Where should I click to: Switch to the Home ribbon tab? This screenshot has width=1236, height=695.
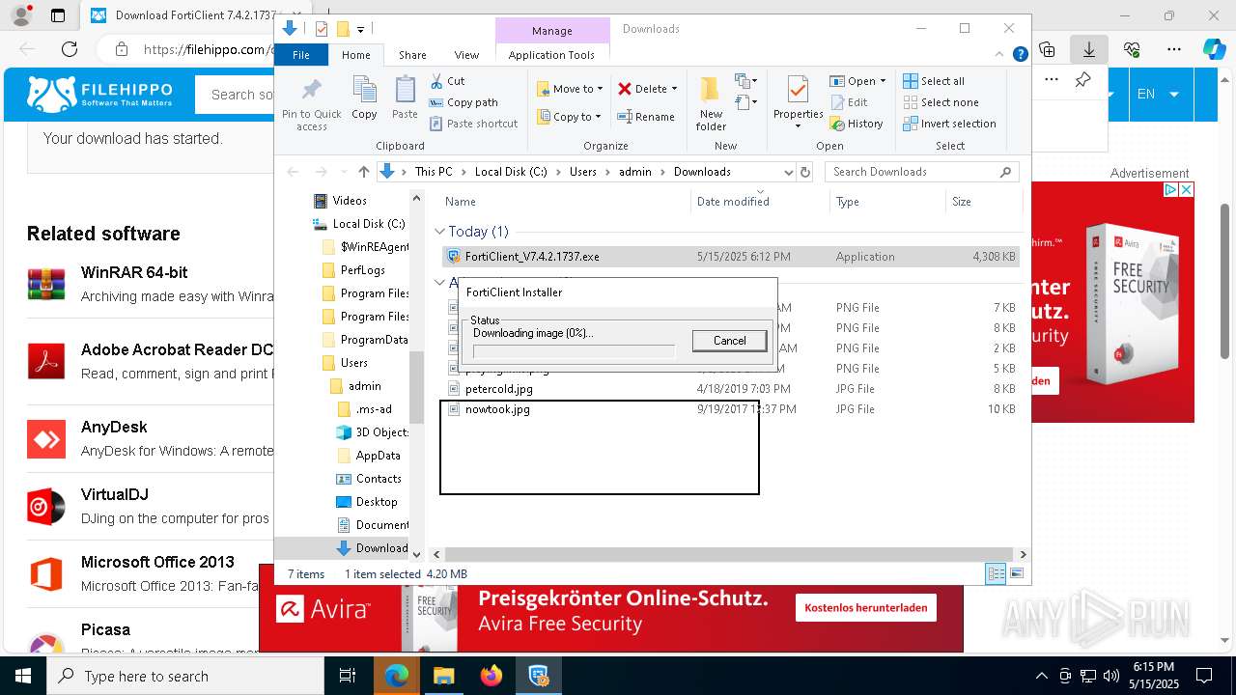[355, 55]
